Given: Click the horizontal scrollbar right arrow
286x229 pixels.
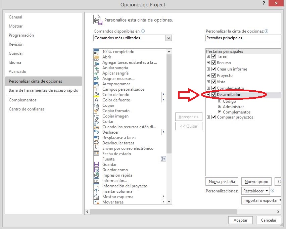Looking at the screenshot, I should tap(278, 212).
